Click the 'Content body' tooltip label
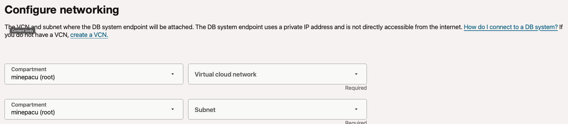 point(23,31)
